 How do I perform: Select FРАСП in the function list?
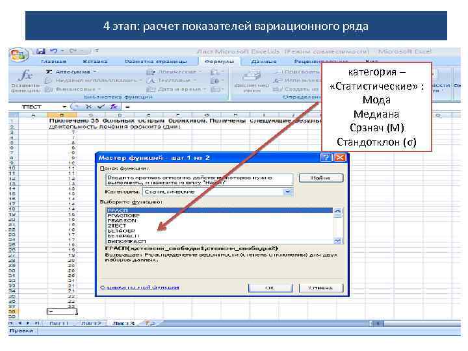tap(220, 211)
